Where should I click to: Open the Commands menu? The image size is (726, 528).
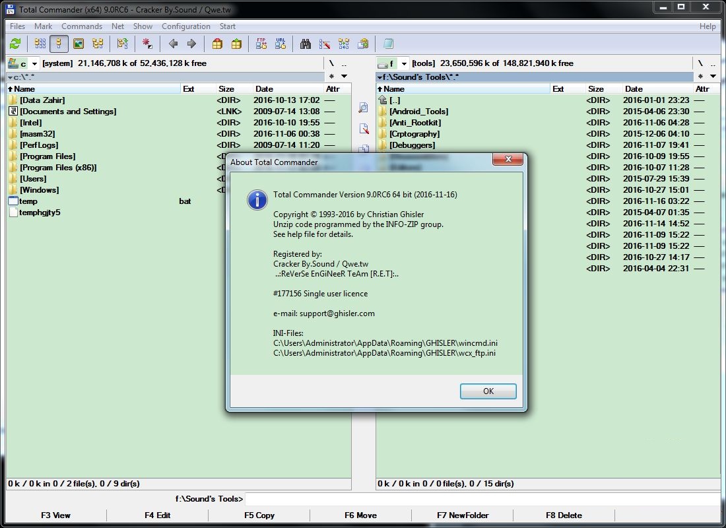coord(82,26)
